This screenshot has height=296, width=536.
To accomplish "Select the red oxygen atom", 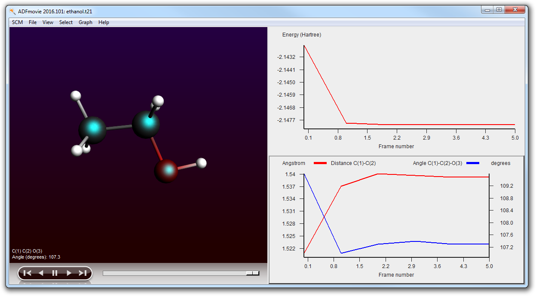I will 166,171.
